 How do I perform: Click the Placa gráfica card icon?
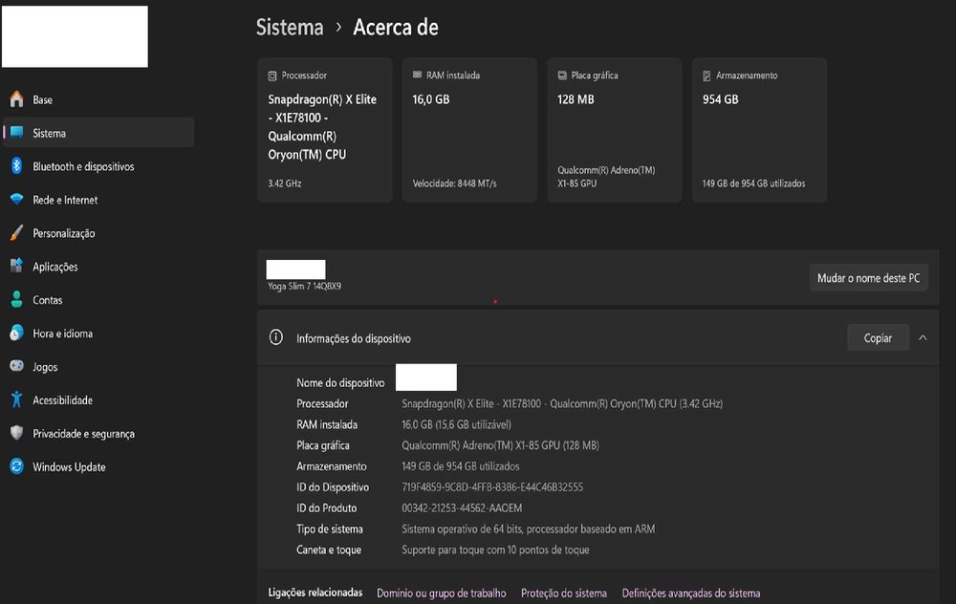[562, 75]
